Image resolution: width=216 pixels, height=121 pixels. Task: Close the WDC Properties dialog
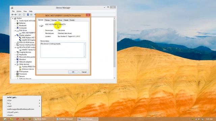click(x=88, y=15)
